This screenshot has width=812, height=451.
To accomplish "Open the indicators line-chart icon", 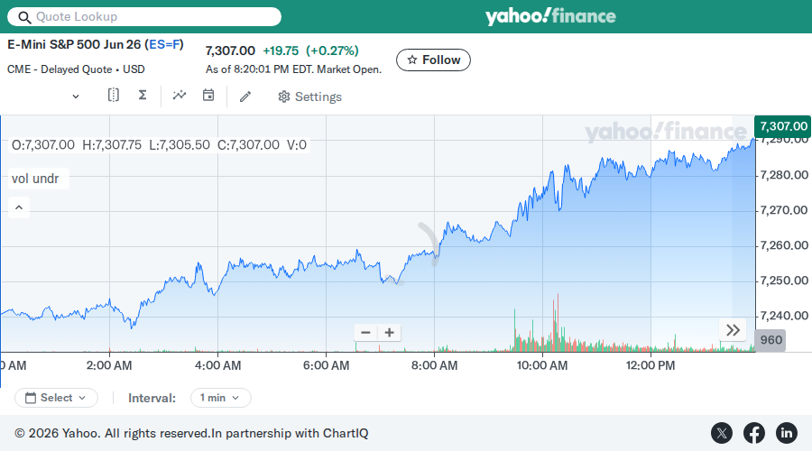I will coord(180,96).
